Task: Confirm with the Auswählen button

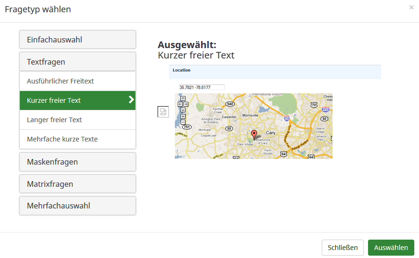Action: coord(391,248)
